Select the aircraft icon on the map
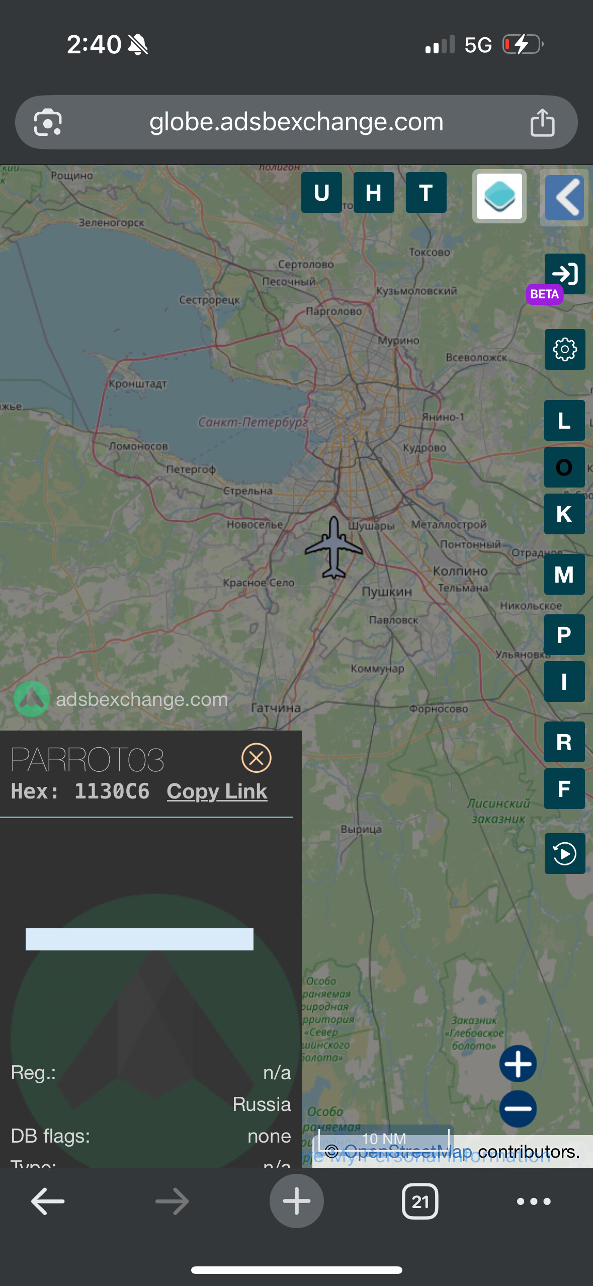The width and height of the screenshot is (593, 1286). click(x=333, y=547)
